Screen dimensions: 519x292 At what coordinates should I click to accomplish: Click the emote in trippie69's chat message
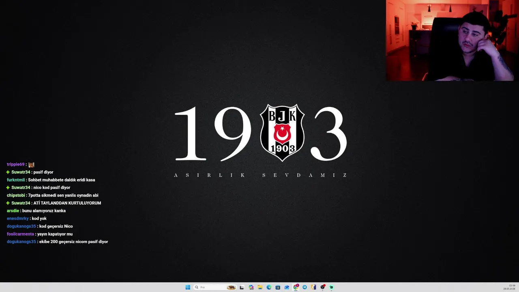(x=31, y=165)
